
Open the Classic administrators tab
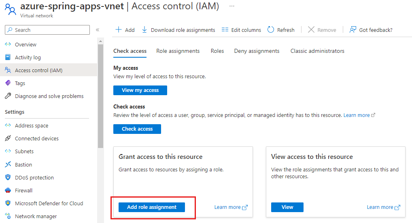click(317, 51)
